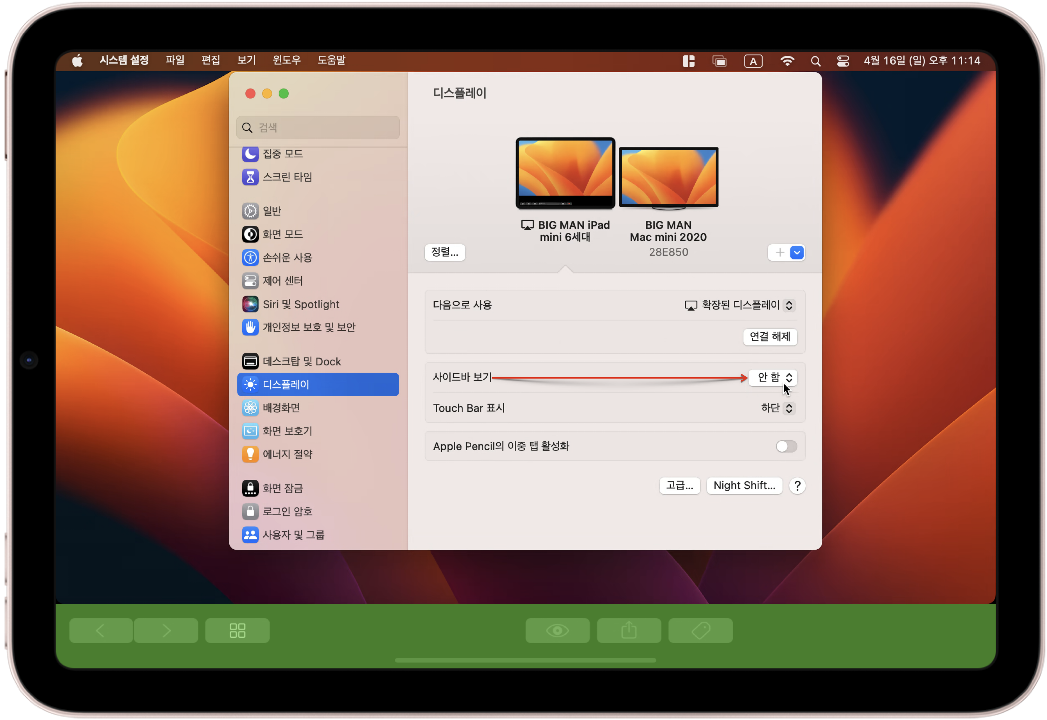Tap the Touch Bar share button
This screenshot has height=720, width=1047.
click(x=629, y=630)
